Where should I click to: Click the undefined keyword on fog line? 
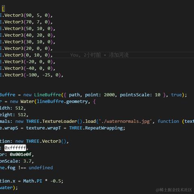click(41, 168)
